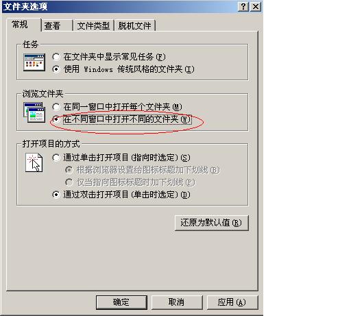This screenshot has height=316, width=351.
Task: Open the 文件类型 tab
Action: (x=93, y=25)
